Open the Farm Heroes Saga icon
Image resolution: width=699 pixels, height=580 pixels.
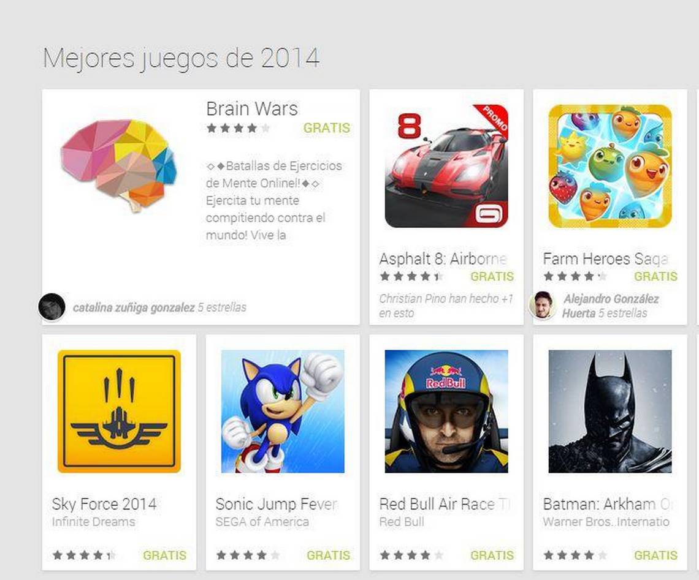(610, 166)
